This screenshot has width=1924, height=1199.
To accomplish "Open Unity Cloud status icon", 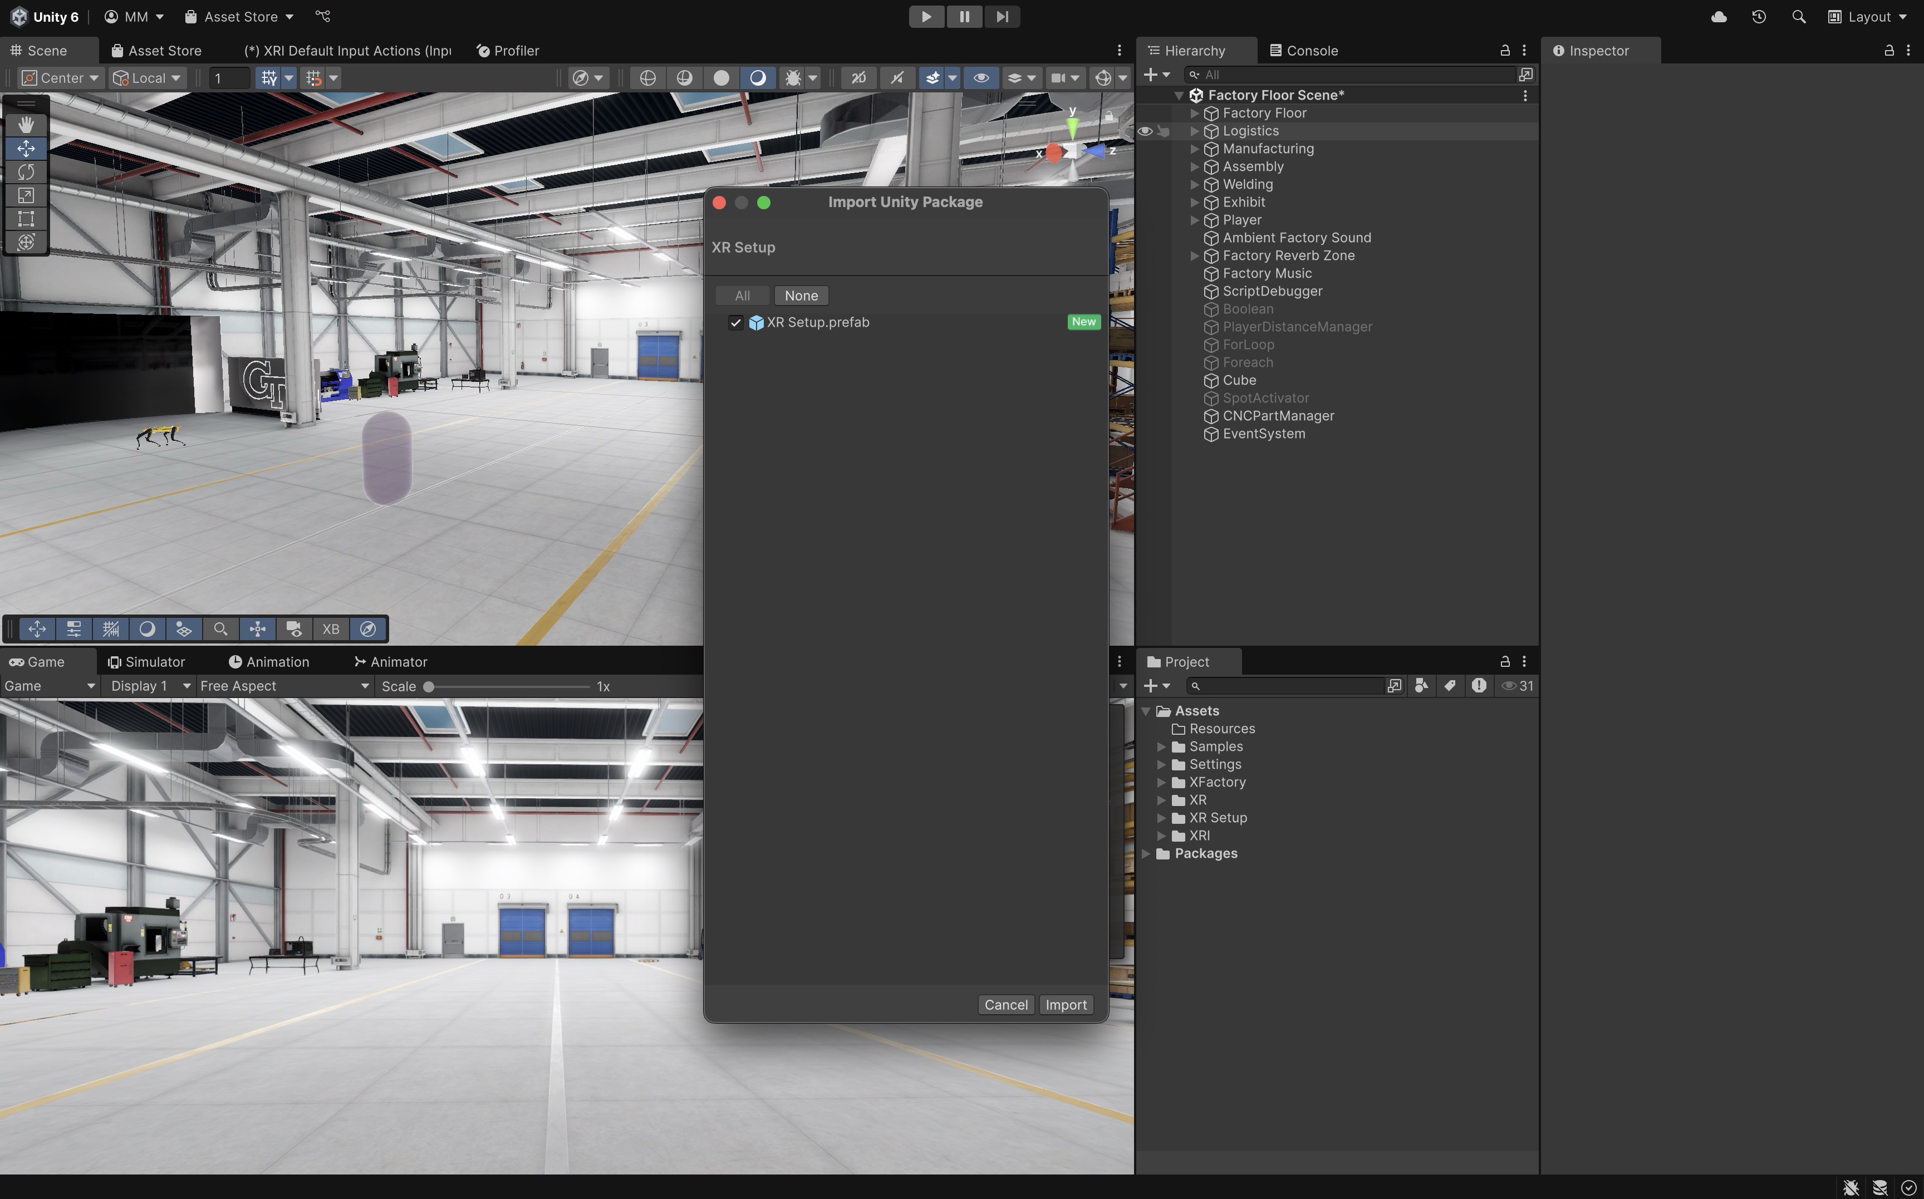I will [1719, 17].
